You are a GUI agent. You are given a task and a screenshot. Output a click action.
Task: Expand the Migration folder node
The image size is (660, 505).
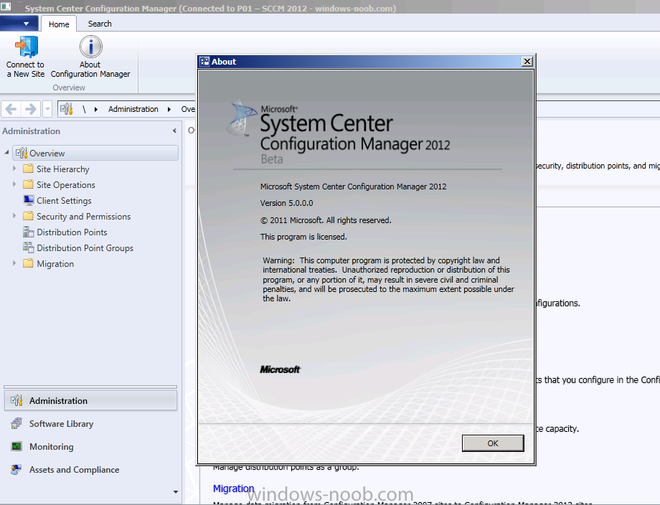coord(14,263)
